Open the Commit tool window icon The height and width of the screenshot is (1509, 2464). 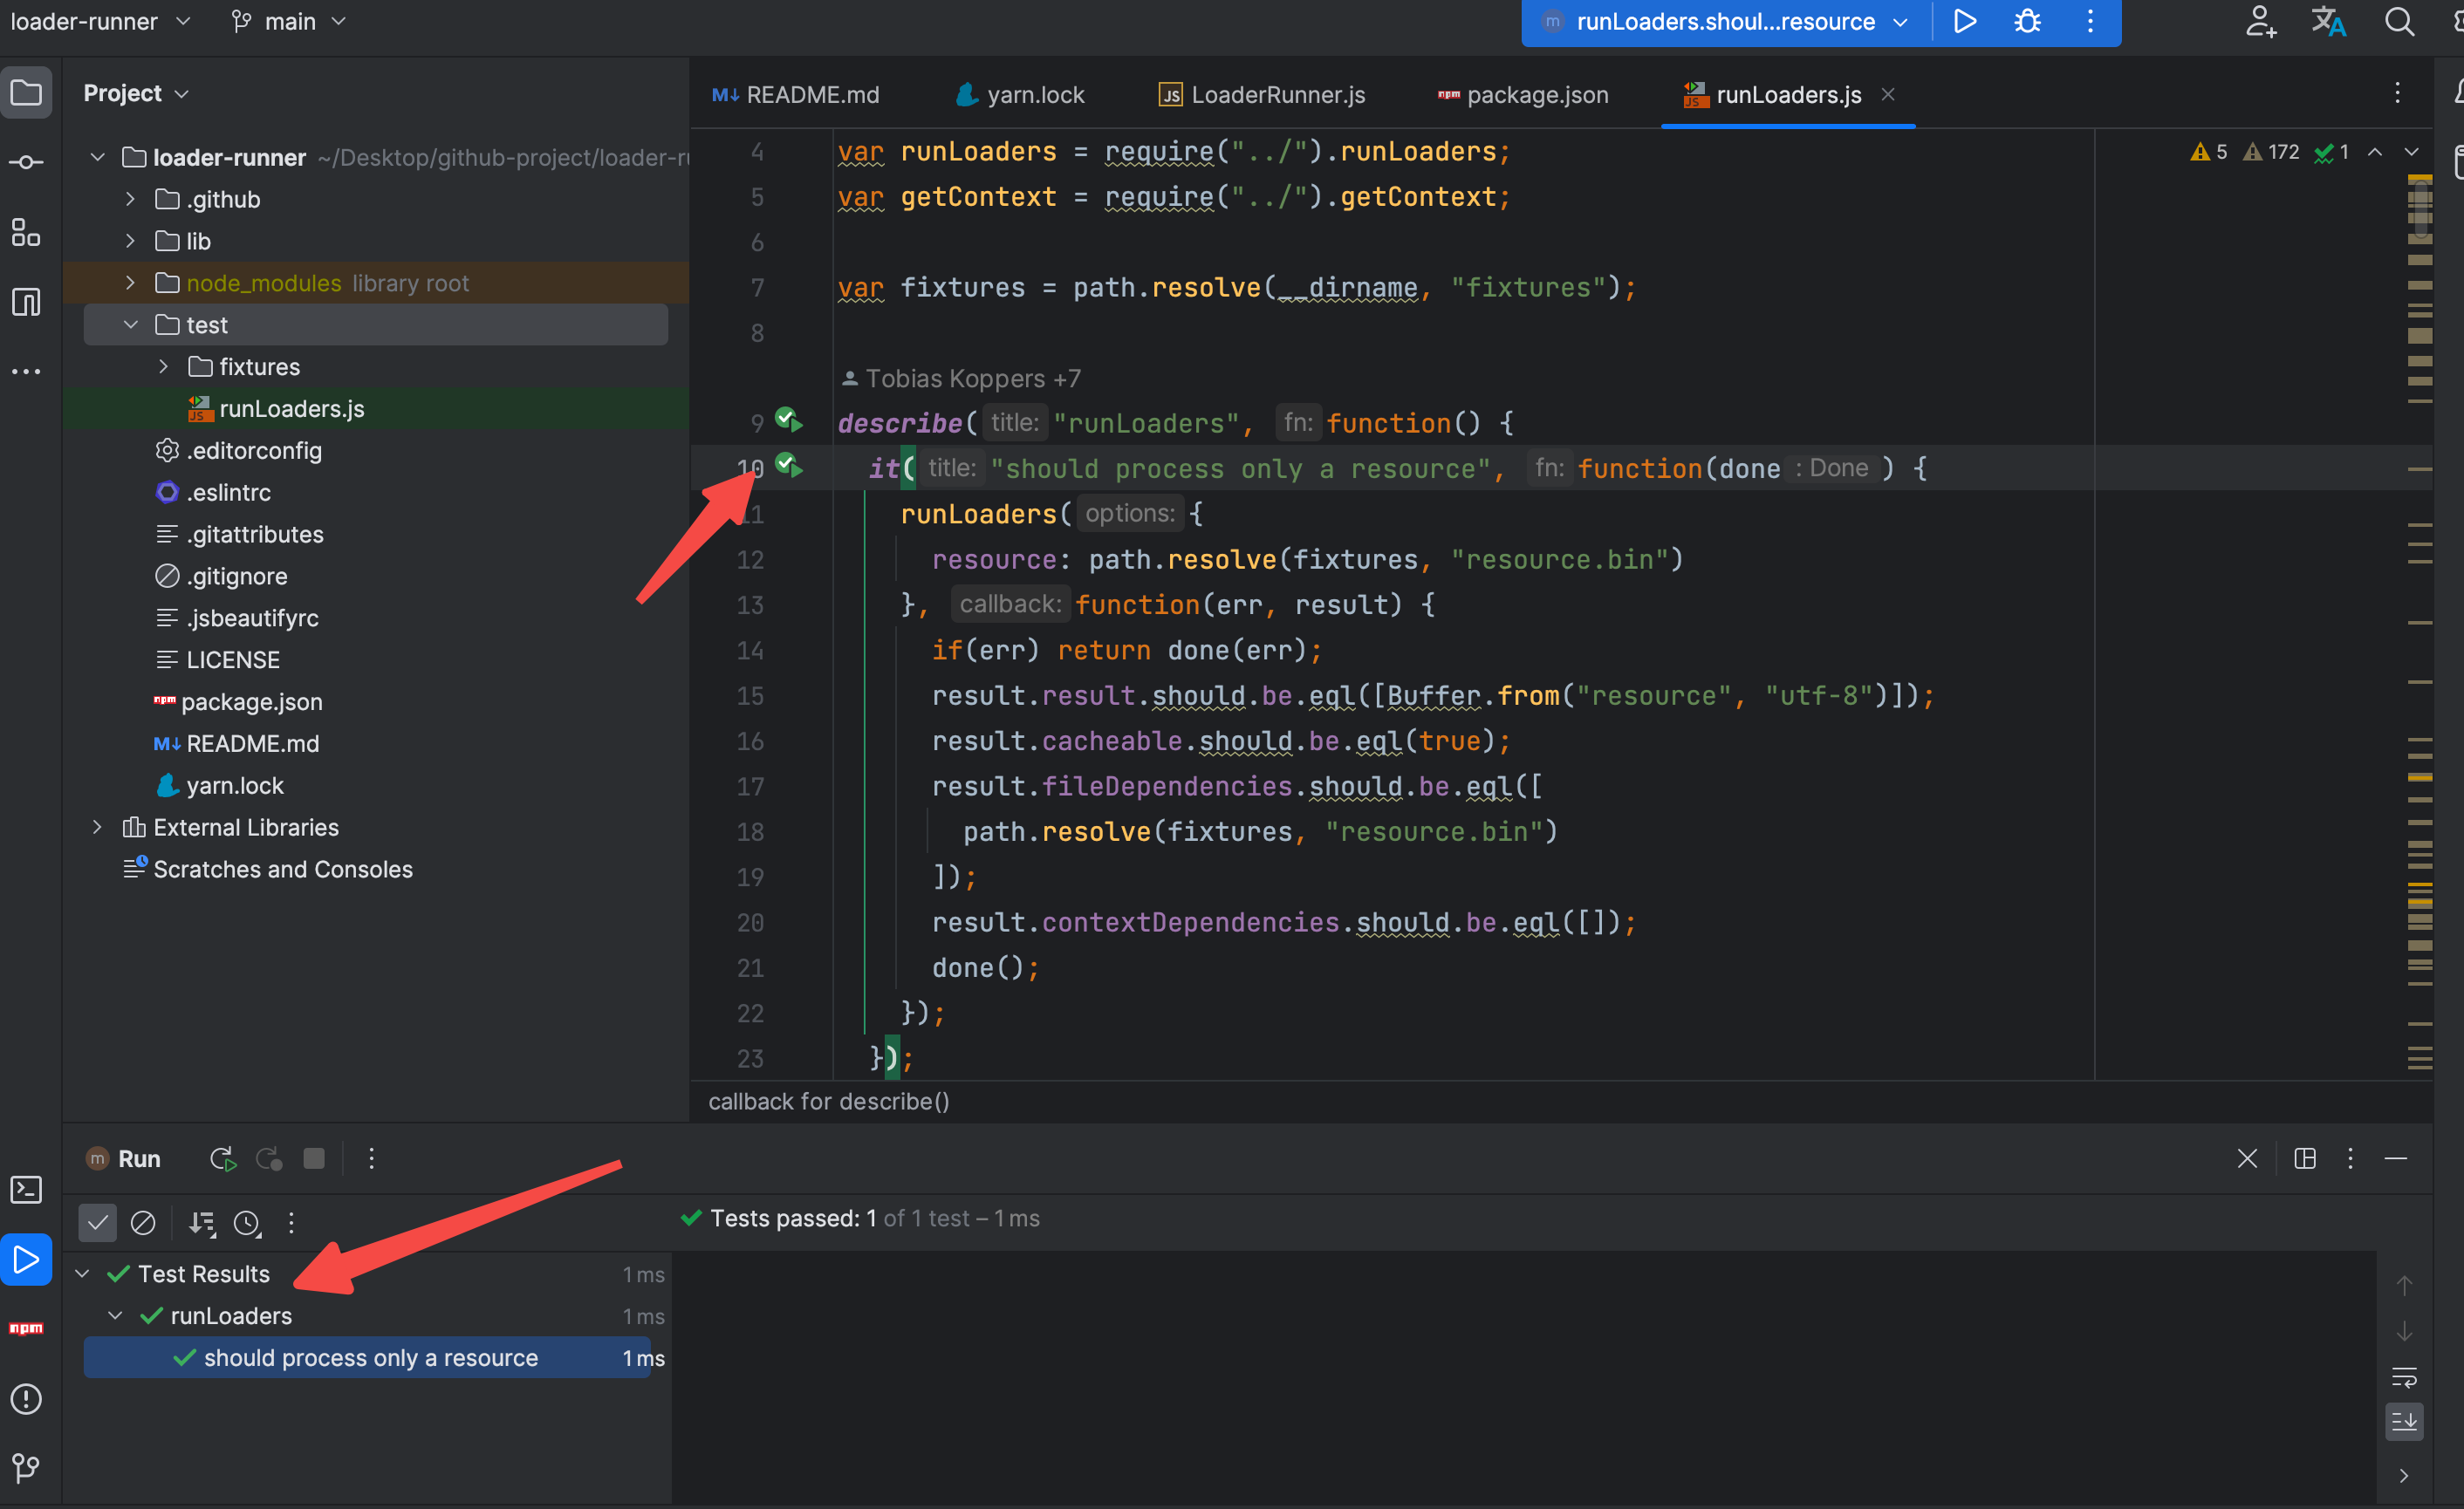point(26,162)
